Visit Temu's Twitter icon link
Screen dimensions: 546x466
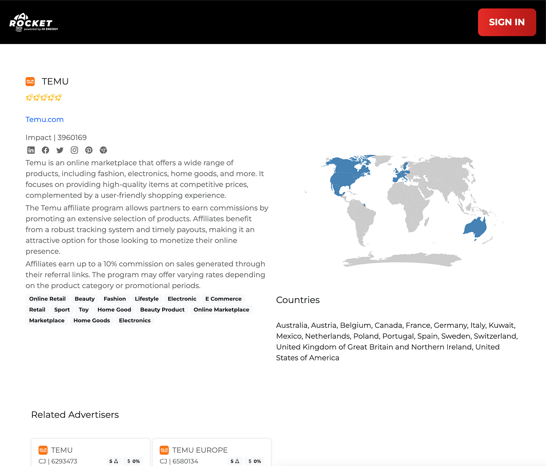click(60, 150)
